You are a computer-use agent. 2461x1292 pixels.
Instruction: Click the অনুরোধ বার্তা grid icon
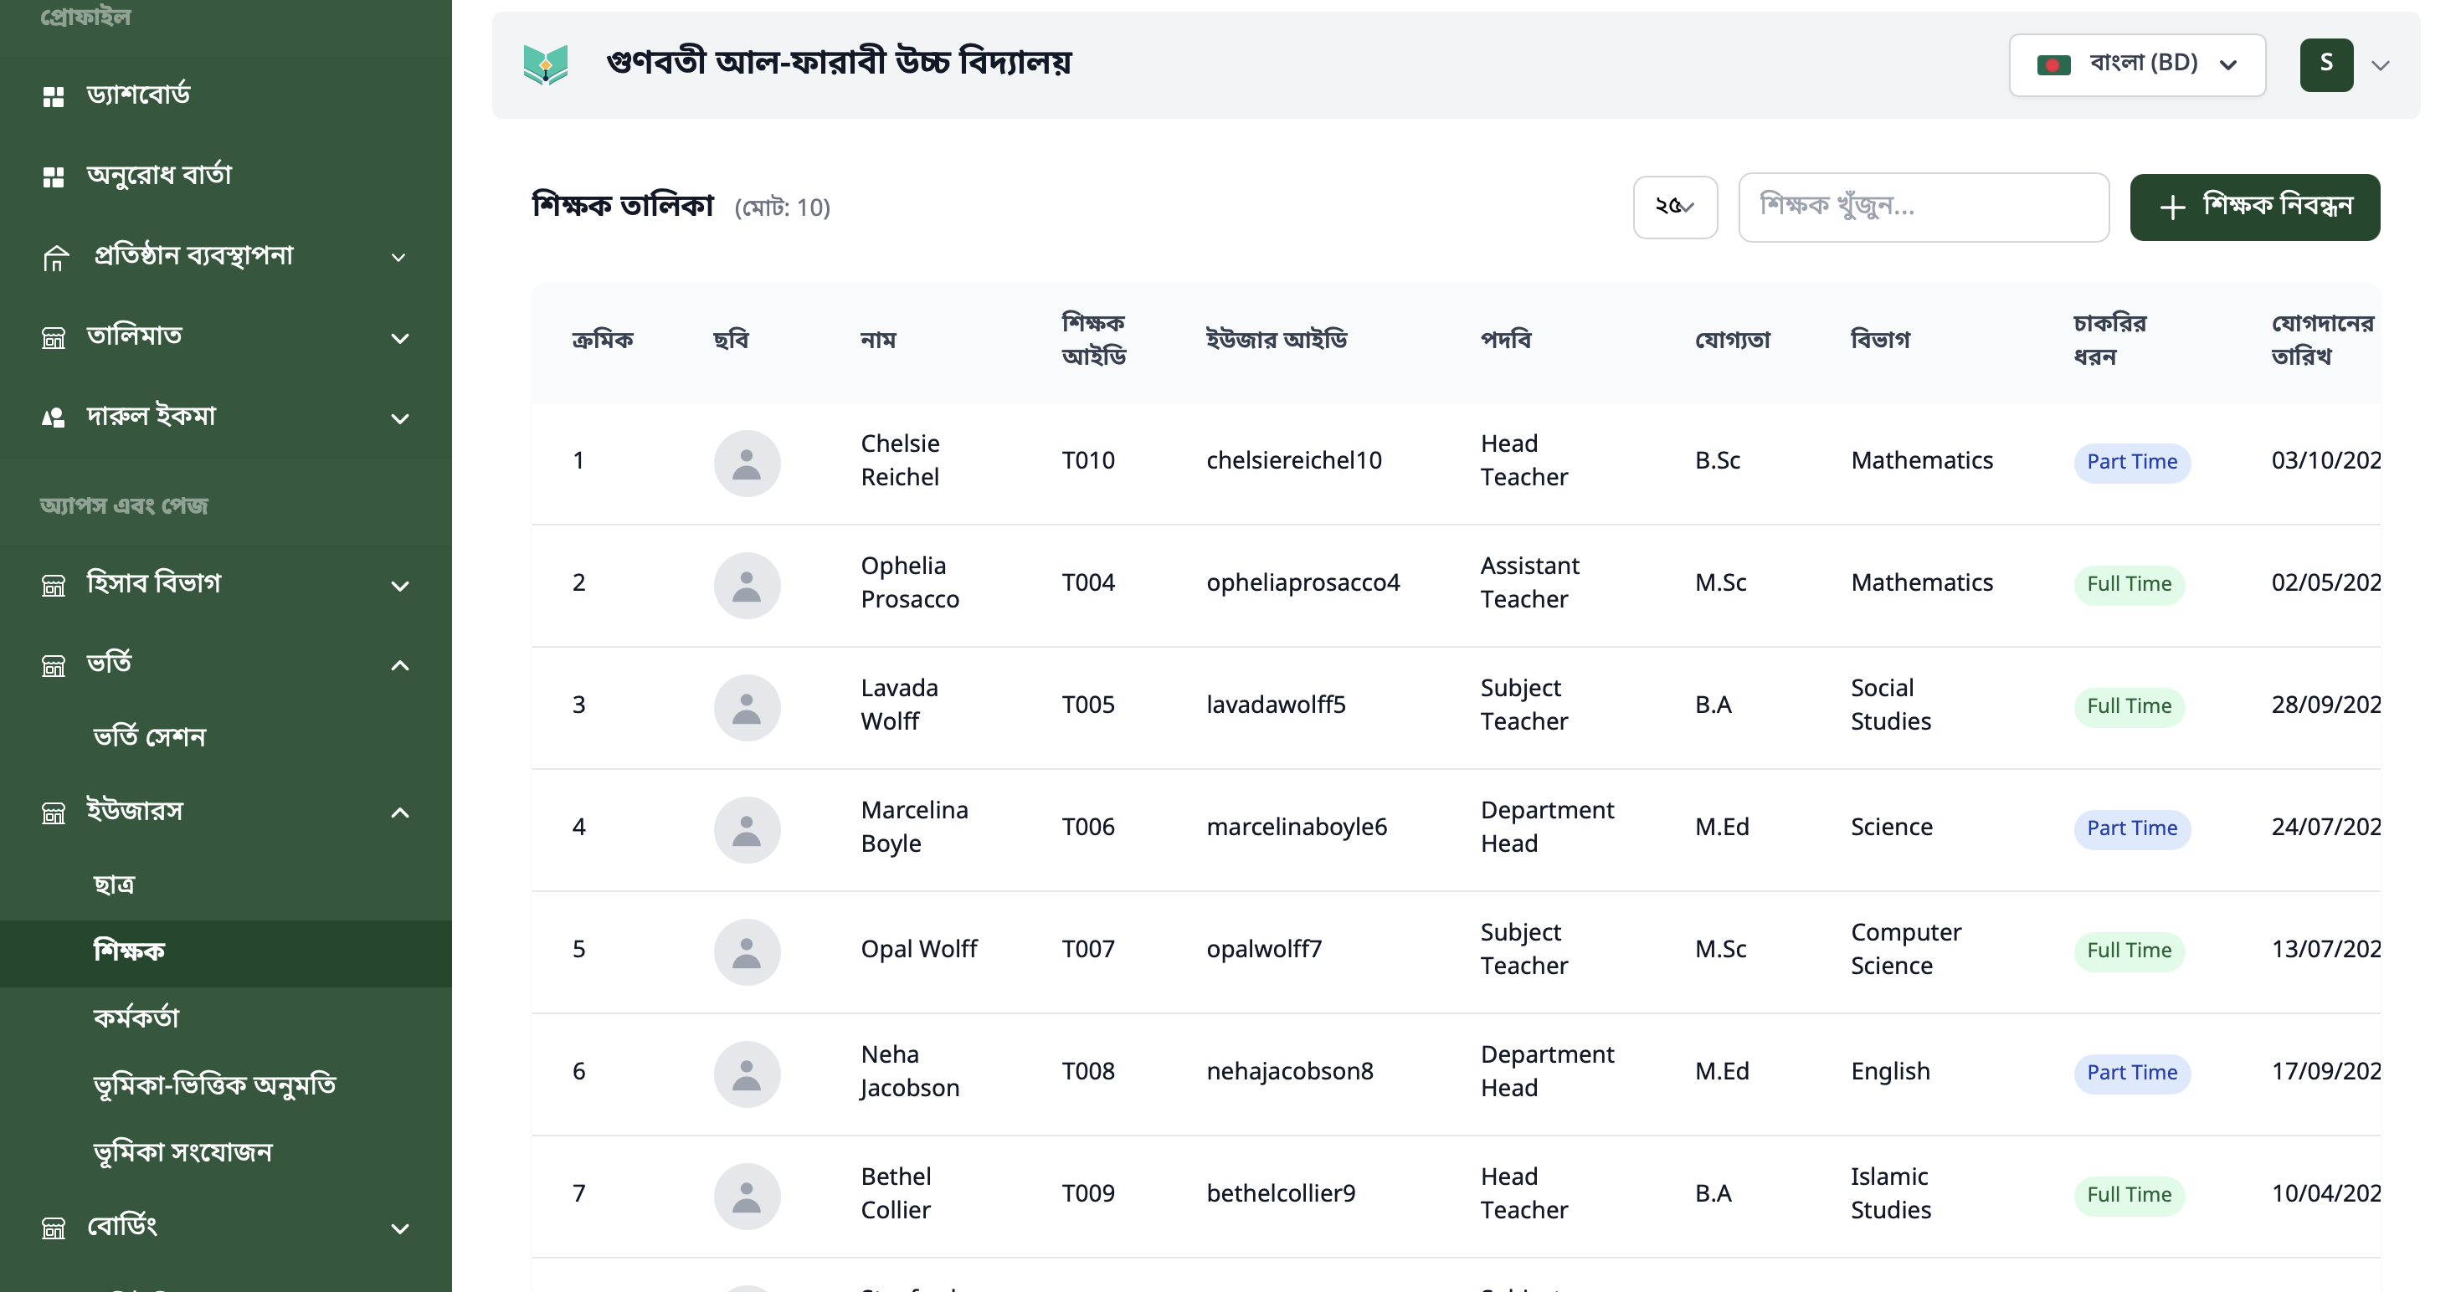54,177
